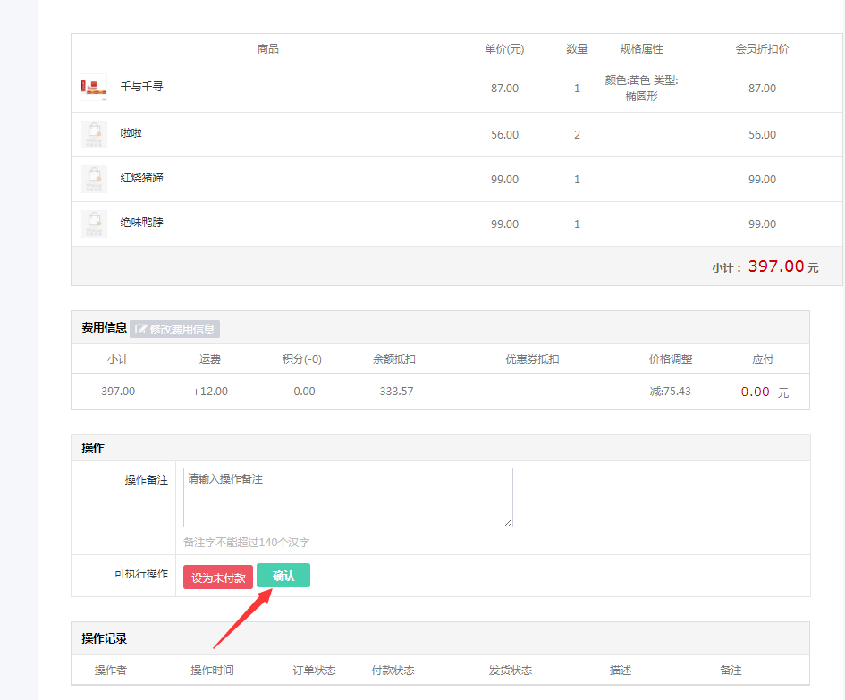Select the 红烧猪蹄 product name
Viewport: 845px width, 700px height.
(x=141, y=178)
